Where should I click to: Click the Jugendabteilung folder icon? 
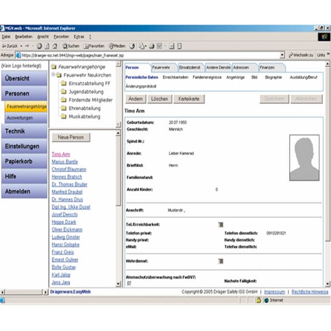(63, 92)
